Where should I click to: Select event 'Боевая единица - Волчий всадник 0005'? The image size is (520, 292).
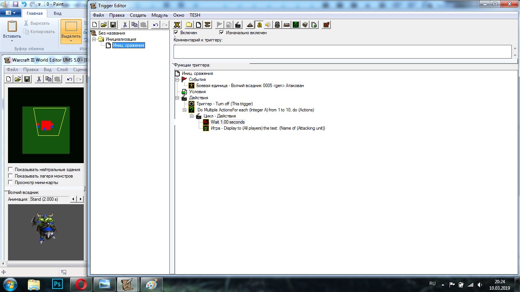pyautogui.click(x=250, y=86)
